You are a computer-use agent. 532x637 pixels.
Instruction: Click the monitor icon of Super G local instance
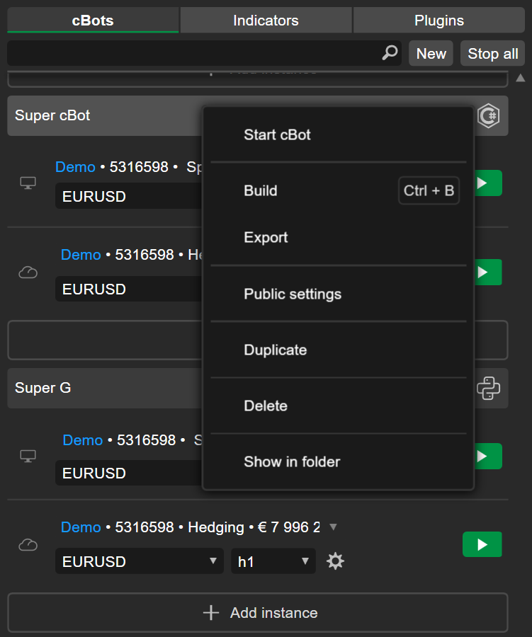pyautogui.click(x=28, y=457)
